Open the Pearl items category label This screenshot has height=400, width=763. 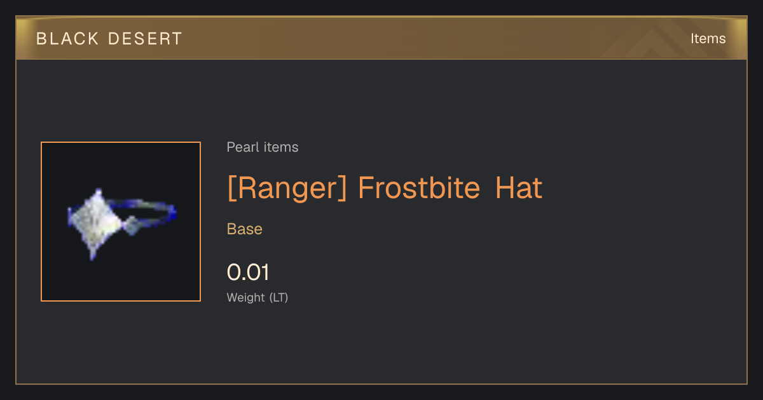coord(263,147)
